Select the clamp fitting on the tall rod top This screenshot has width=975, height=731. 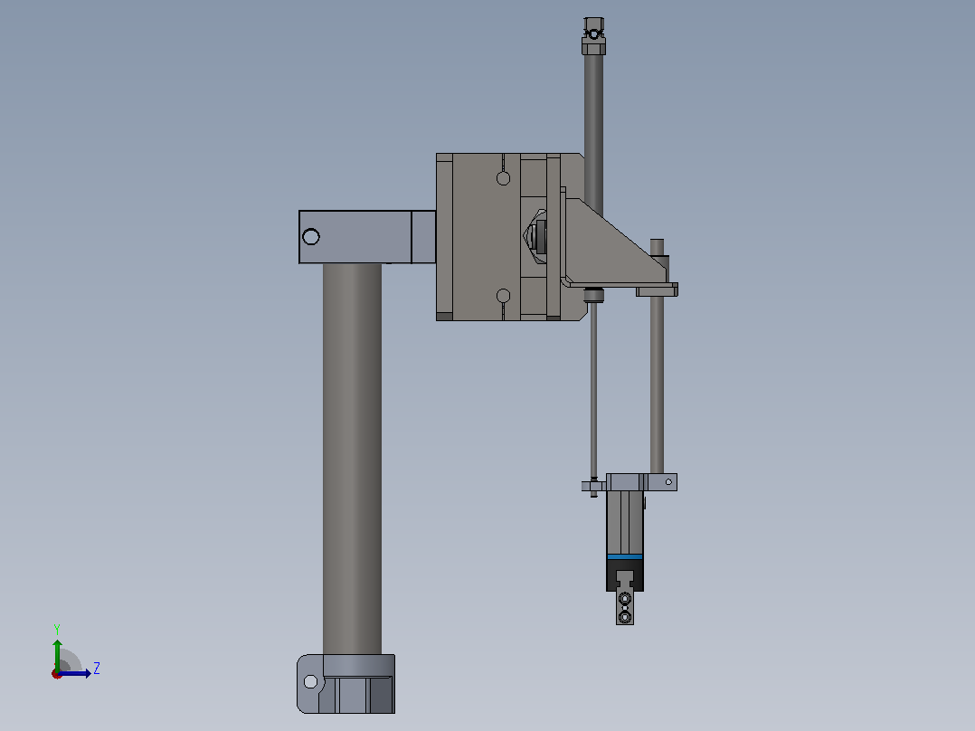click(x=594, y=36)
